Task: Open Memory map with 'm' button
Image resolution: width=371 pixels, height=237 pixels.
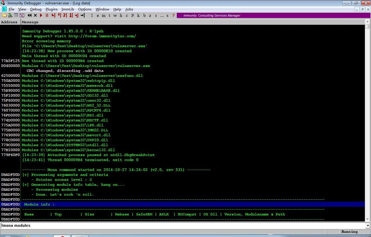Action: [x=104, y=15]
